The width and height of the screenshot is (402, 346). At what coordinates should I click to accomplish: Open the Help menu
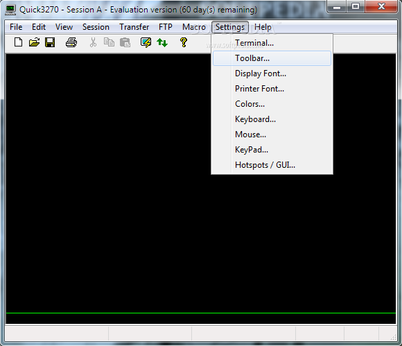[263, 27]
